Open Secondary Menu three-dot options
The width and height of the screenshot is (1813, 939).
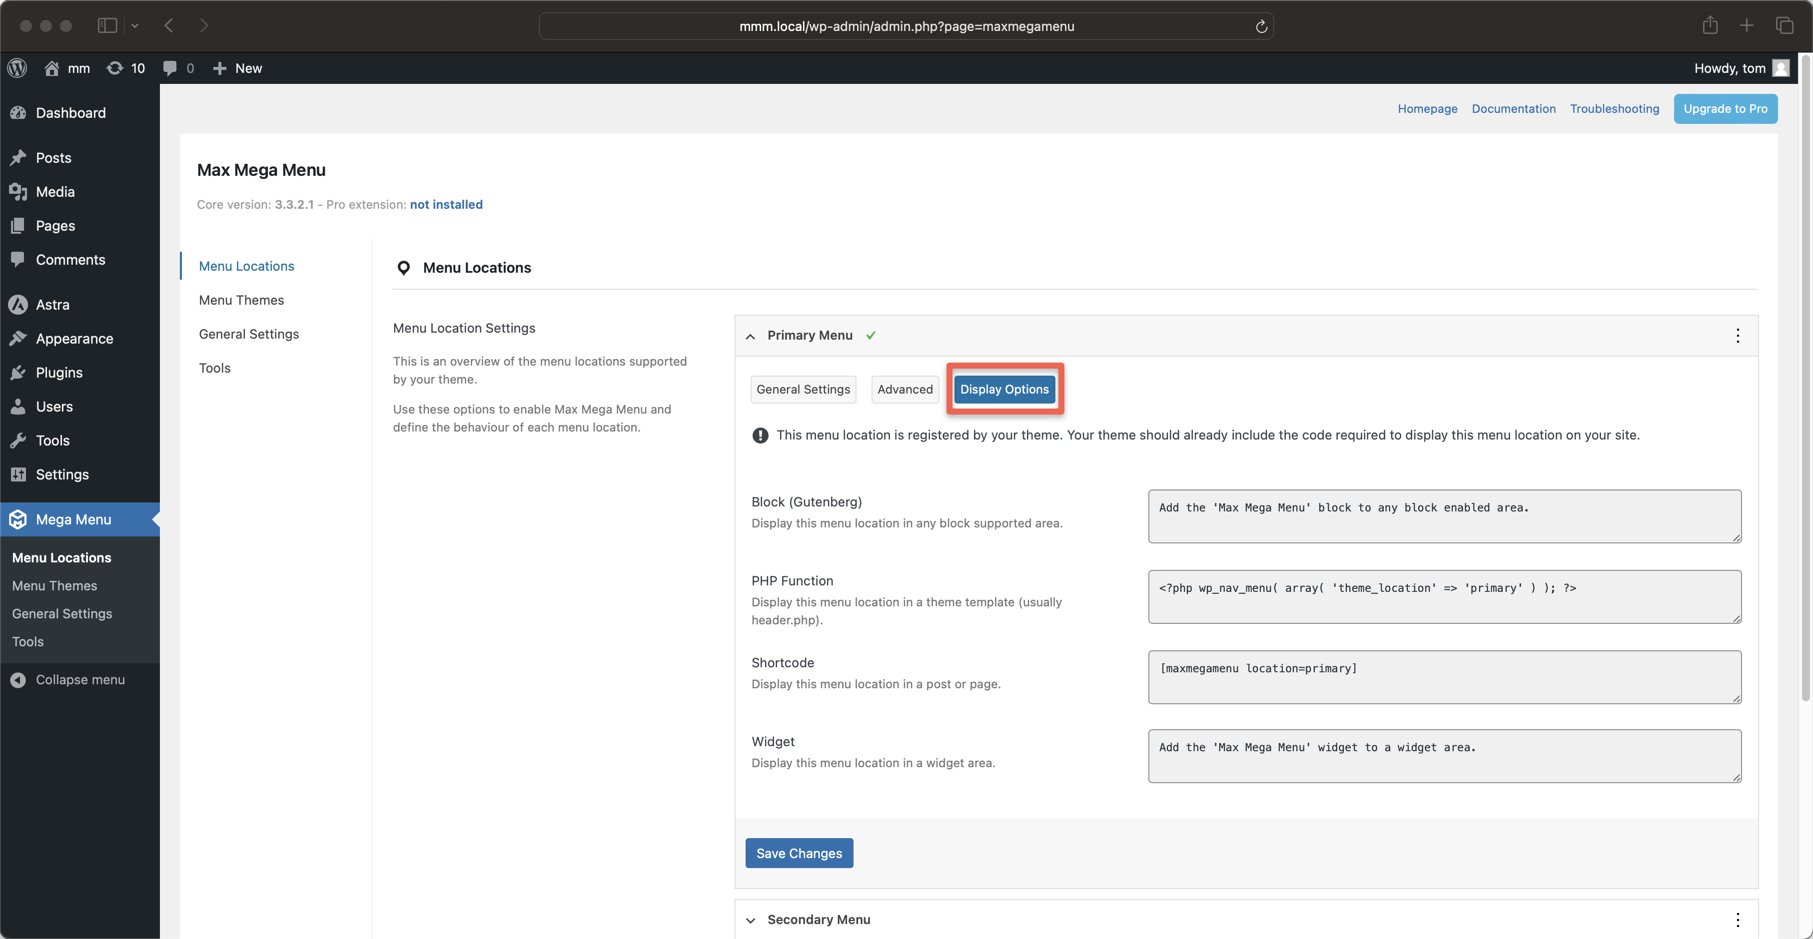[1737, 920]
